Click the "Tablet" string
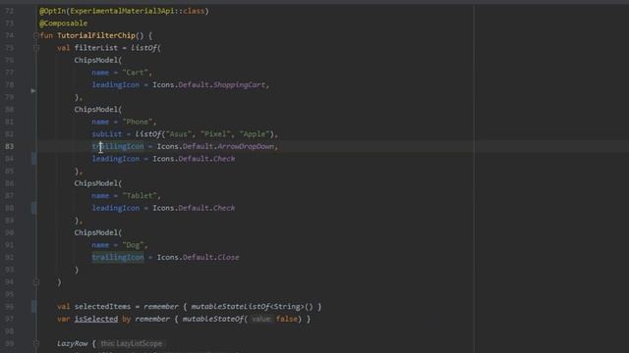The image size is (629, 353). [x=140, y=196]
